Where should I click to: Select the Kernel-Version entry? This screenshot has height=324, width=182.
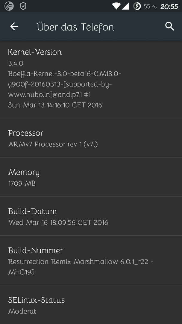tap(91, 79)
